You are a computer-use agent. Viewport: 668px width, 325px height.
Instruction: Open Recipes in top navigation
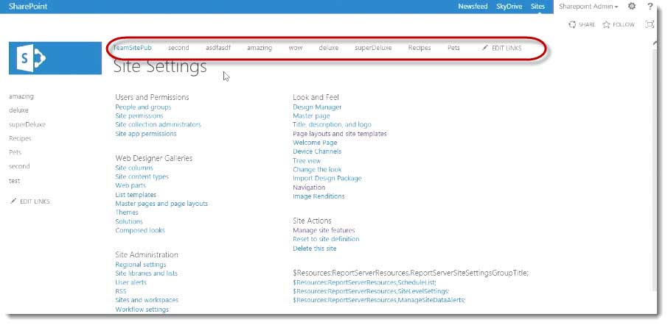(x=420, y=48)
